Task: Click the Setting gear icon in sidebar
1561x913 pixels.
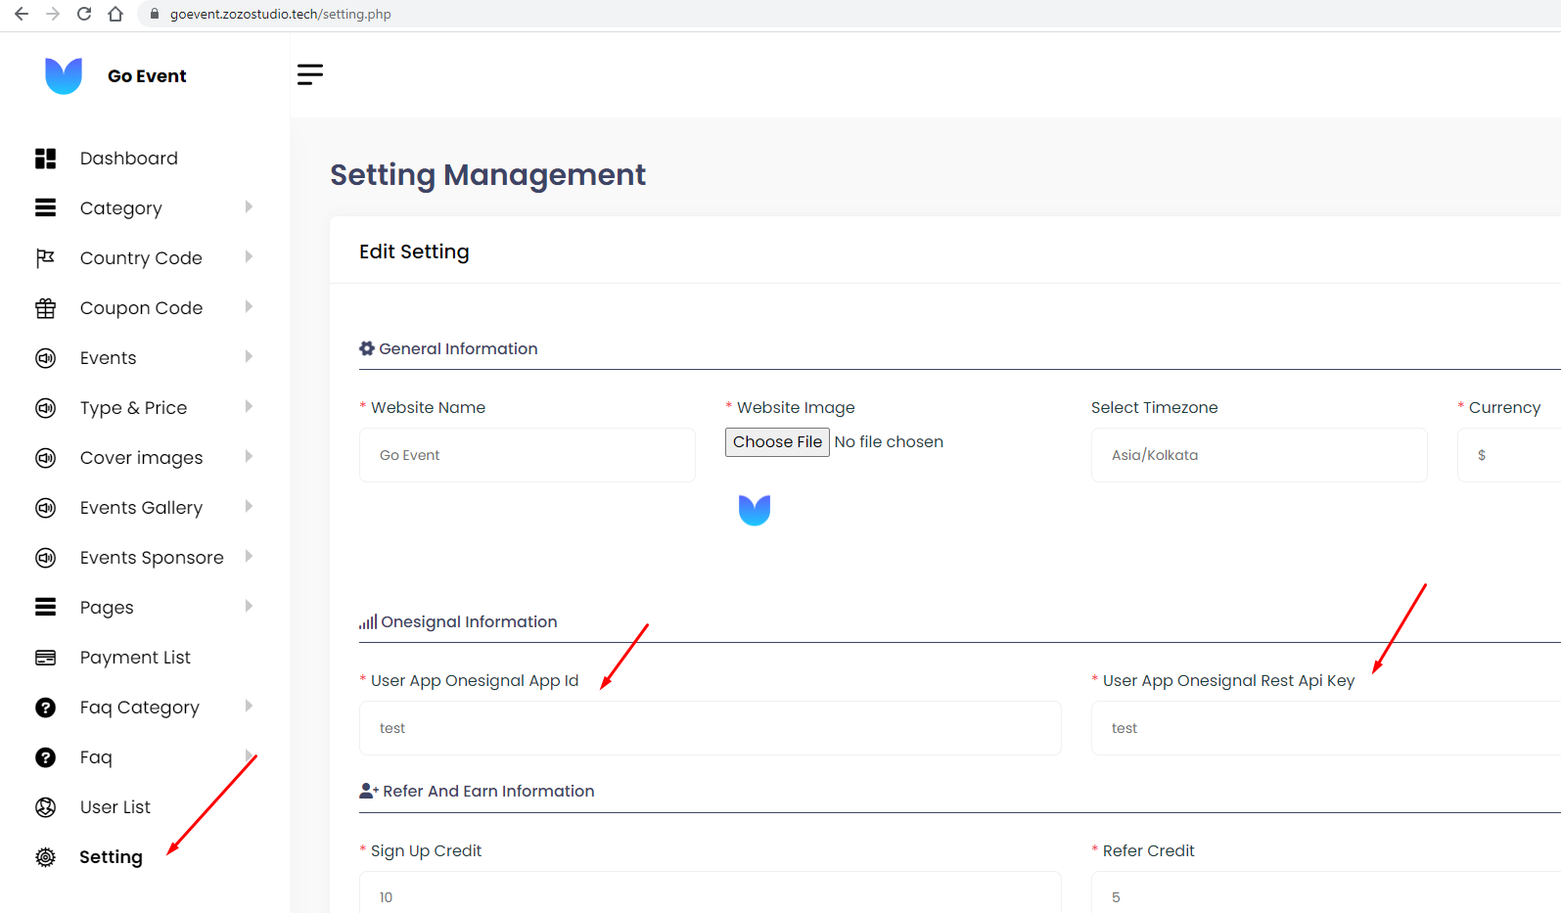Action: (46, 857)
